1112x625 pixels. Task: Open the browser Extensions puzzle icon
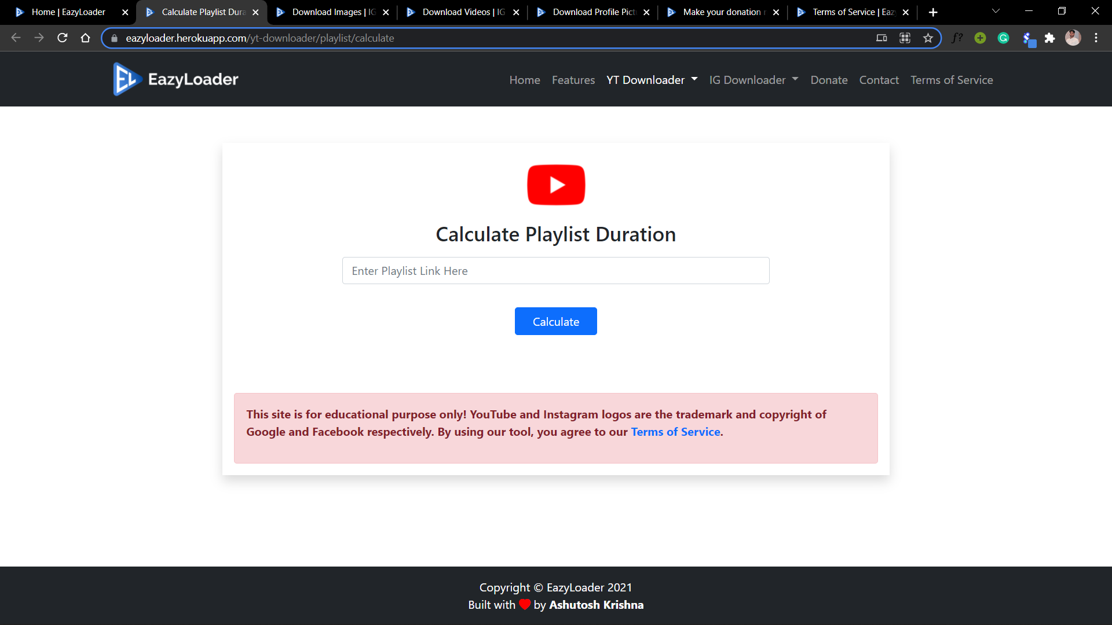[x=1051, y=38]
